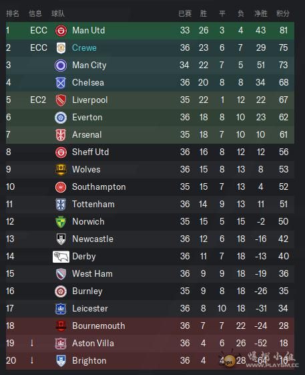Screen dimensions: 305x375
Task: Click the ECC info tag for Man Utd
Action: tap(39, 31)
